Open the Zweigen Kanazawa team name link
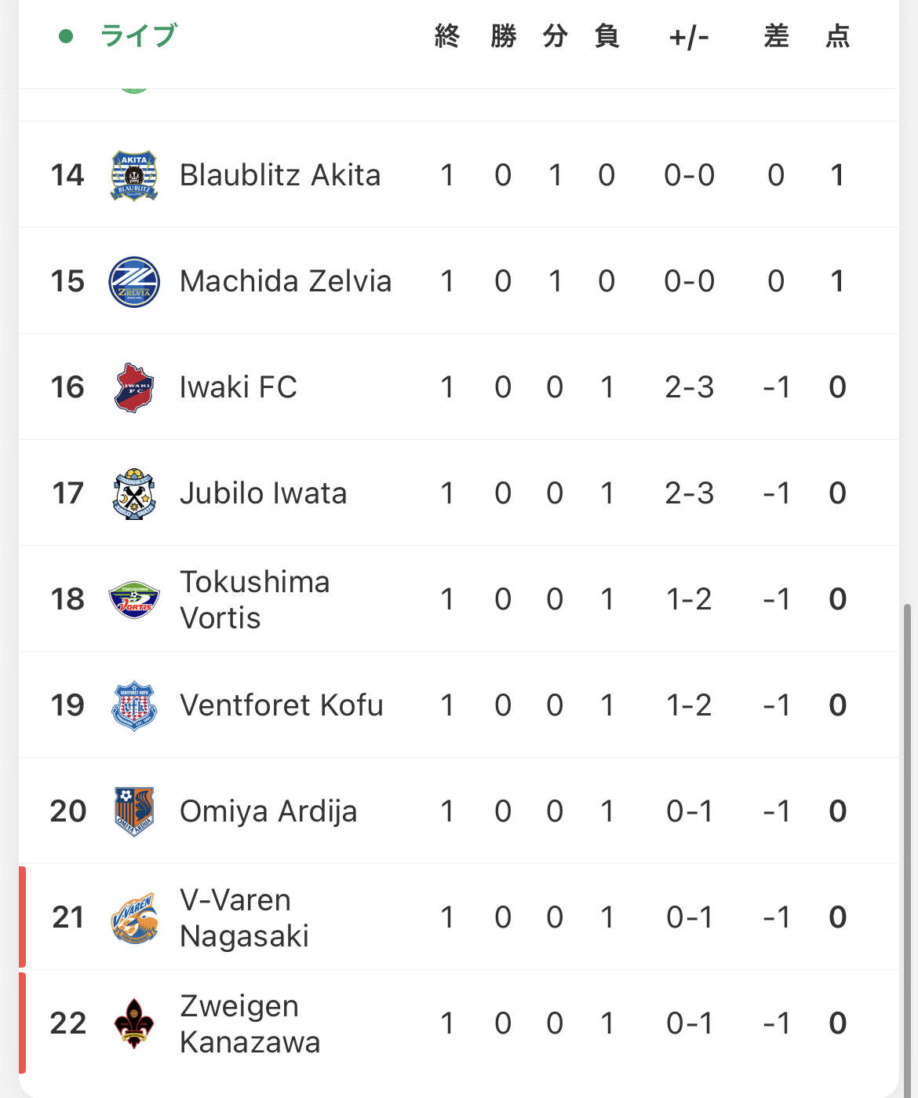Image resolution: width=918 pixels, height=1098 pixels. (x=250, y=1023)
